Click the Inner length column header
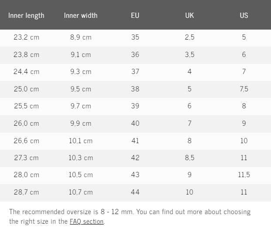The height and width of the screenshot is (235, 271). 26,15
